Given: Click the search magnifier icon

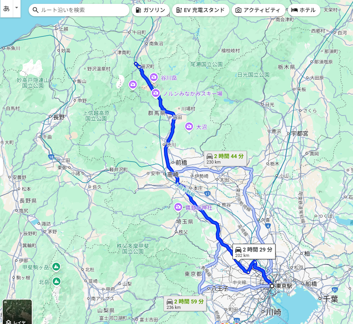Looking at the screenshot, I should coord(35,10).
